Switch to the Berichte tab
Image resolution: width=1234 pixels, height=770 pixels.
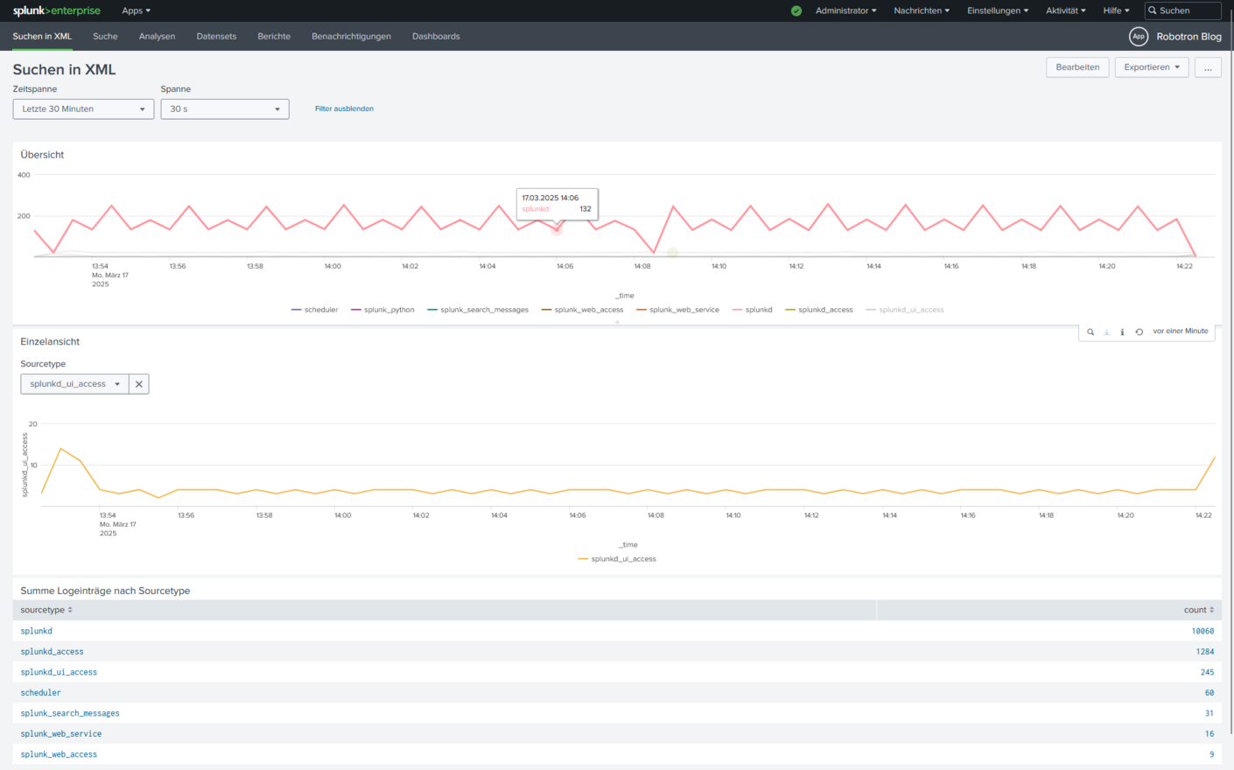(x=274, y=36)
